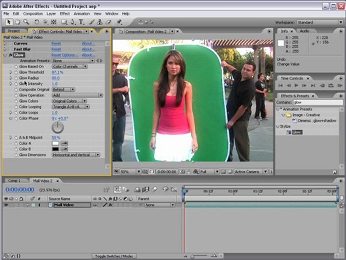Image resolution: width=346 pixels, height=260 pixels.
Task: Toggle Color A stopwatch
Action: [x=16, y=143]
